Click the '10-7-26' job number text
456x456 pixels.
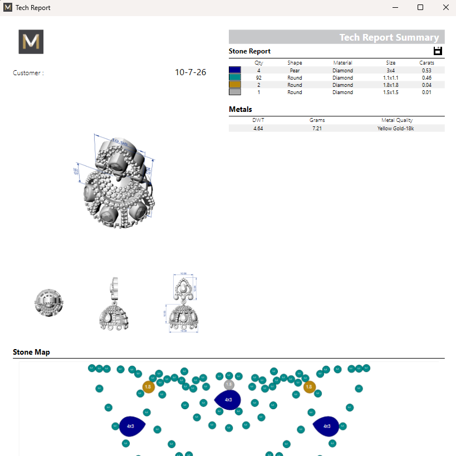coord(190,72)
